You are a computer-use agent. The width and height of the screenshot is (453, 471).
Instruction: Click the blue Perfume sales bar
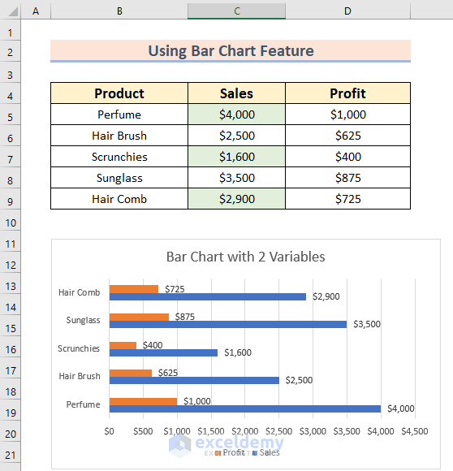click(x=245, y=408)
